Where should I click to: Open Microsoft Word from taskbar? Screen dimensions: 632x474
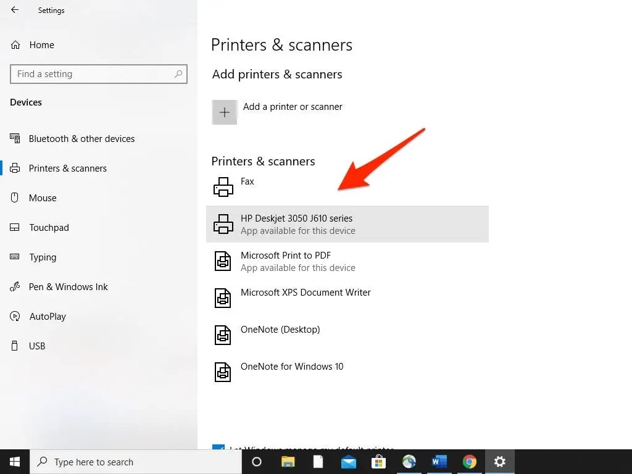click(x=439, y=462)
